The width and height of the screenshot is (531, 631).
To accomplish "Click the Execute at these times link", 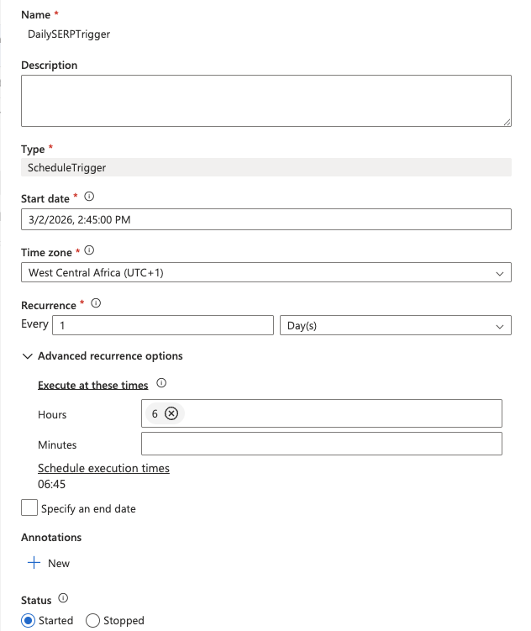I will click(x=92, y=385).
